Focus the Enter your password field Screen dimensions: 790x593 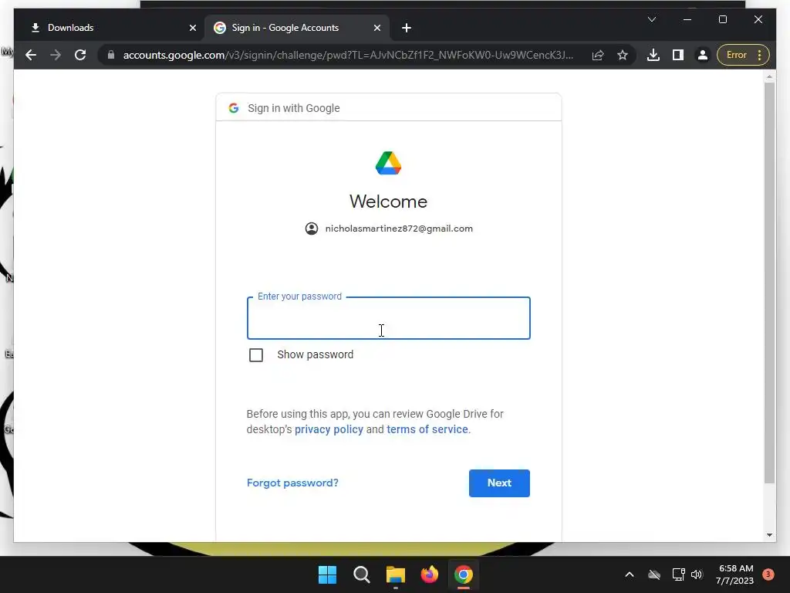(x=389, y=318)
